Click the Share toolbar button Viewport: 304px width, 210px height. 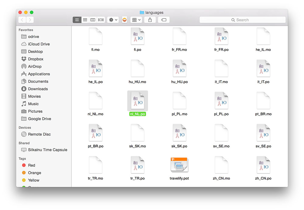(150, 20)
